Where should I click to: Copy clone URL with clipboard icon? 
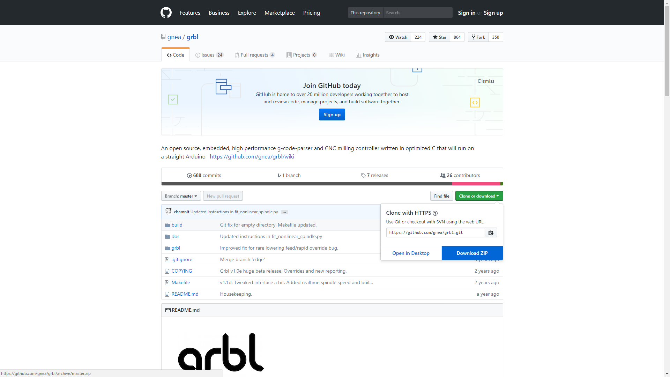click(x=491, y=233)
